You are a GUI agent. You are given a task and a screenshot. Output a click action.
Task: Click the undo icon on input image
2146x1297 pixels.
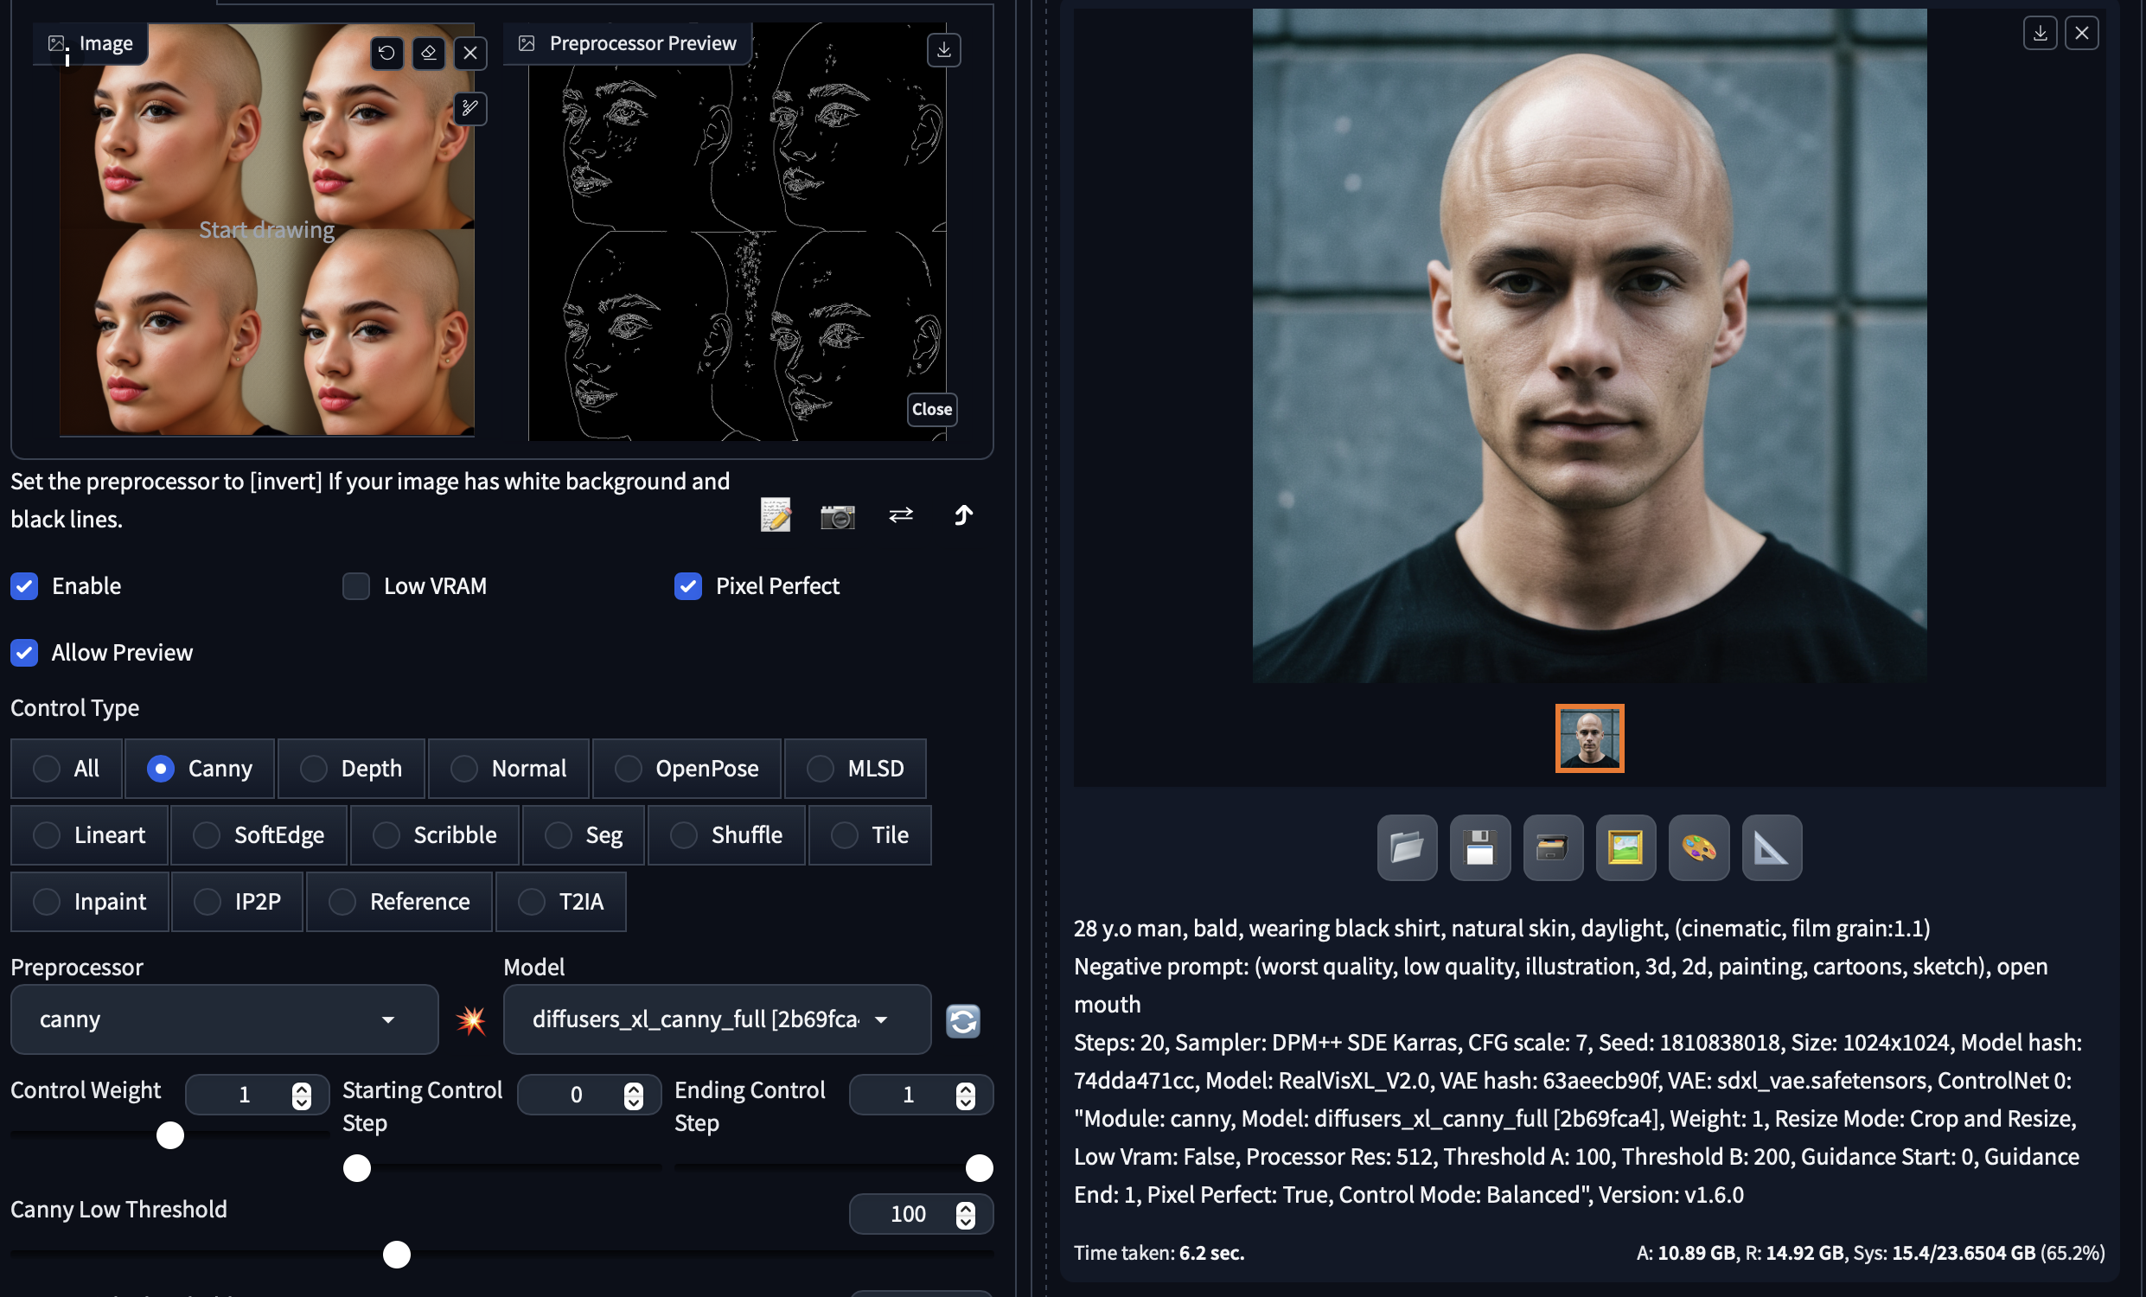(x=386, y=53)
